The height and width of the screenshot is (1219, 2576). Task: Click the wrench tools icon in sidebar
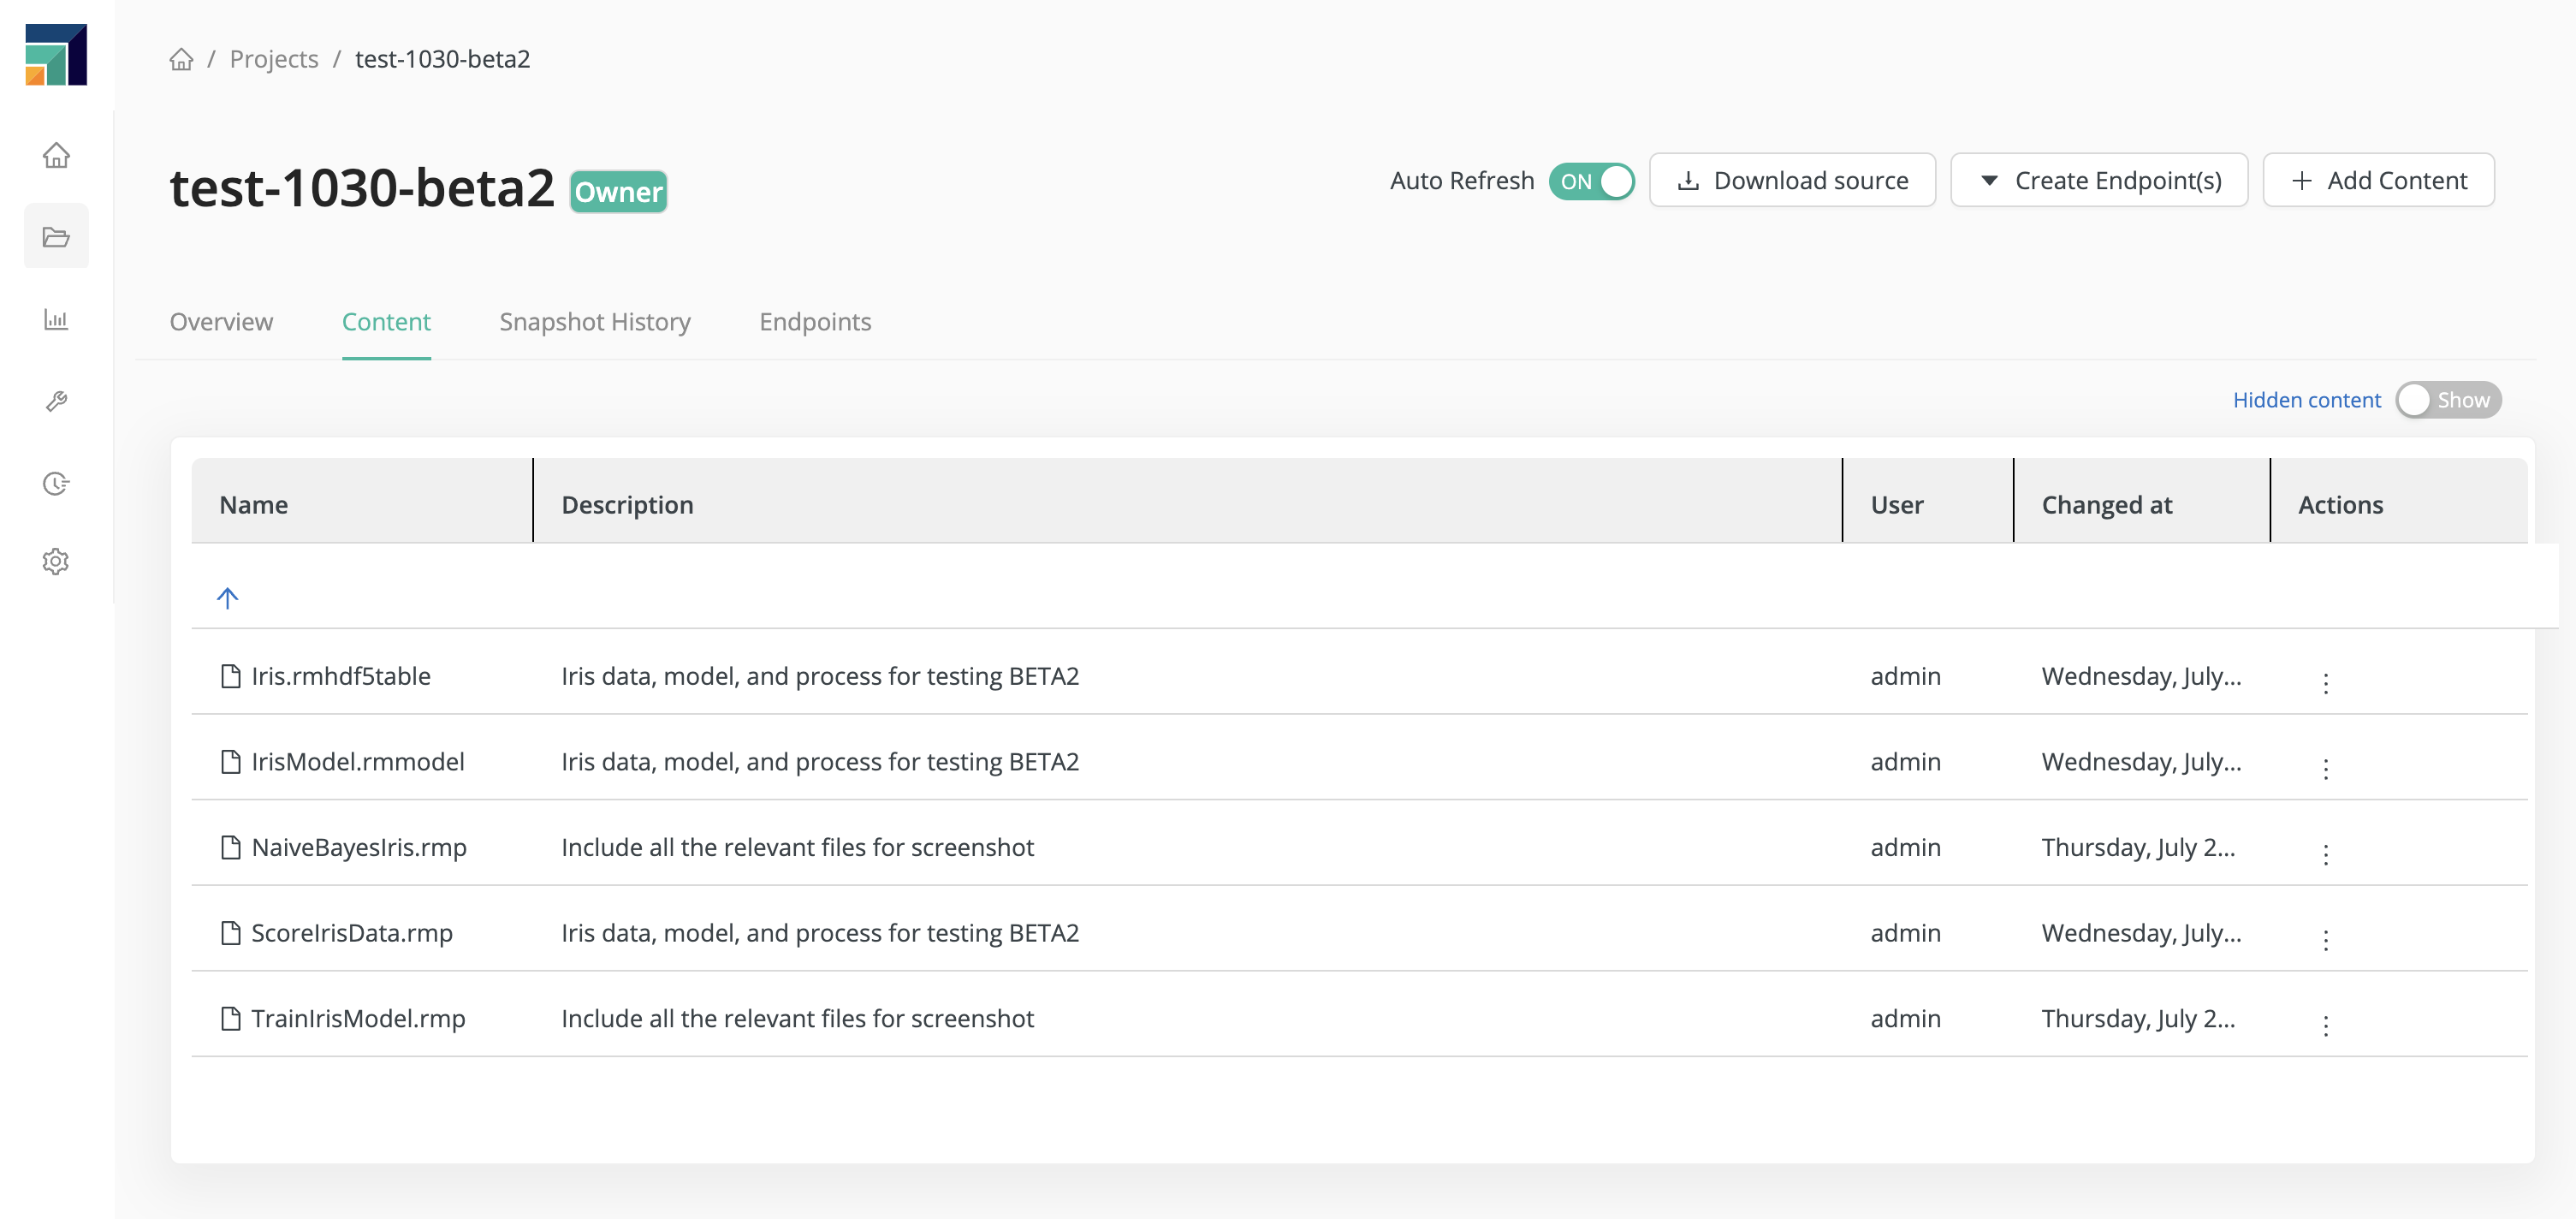[56, 401]
